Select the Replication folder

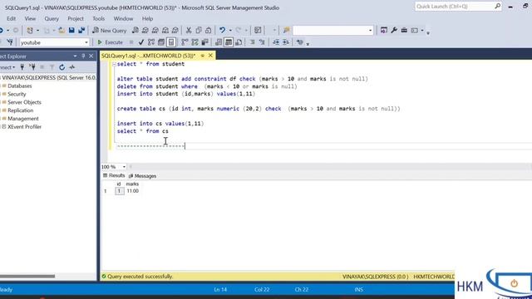pos(20,110)
